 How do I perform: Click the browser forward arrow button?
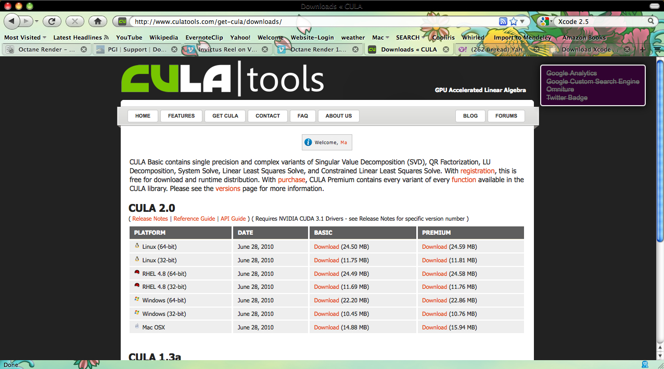pyautogui.click(x=26, y=21)
